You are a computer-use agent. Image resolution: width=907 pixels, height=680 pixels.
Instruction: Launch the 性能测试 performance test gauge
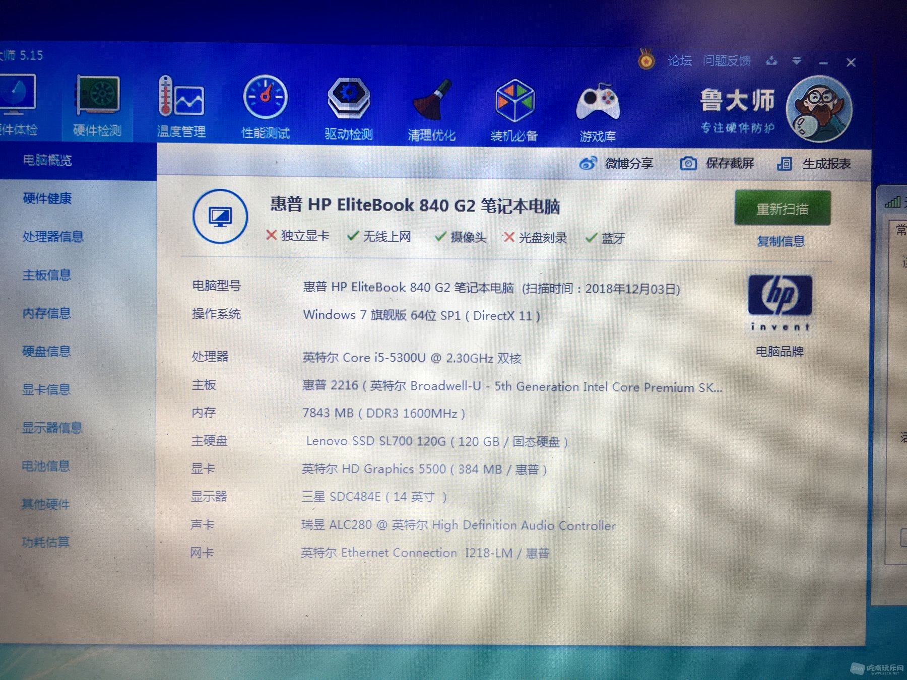pos(266,108)
